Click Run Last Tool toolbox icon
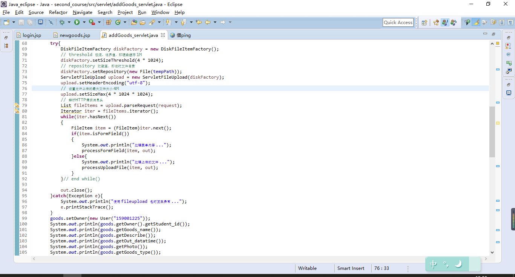The image size is (515, 277). tap(92, 22)
